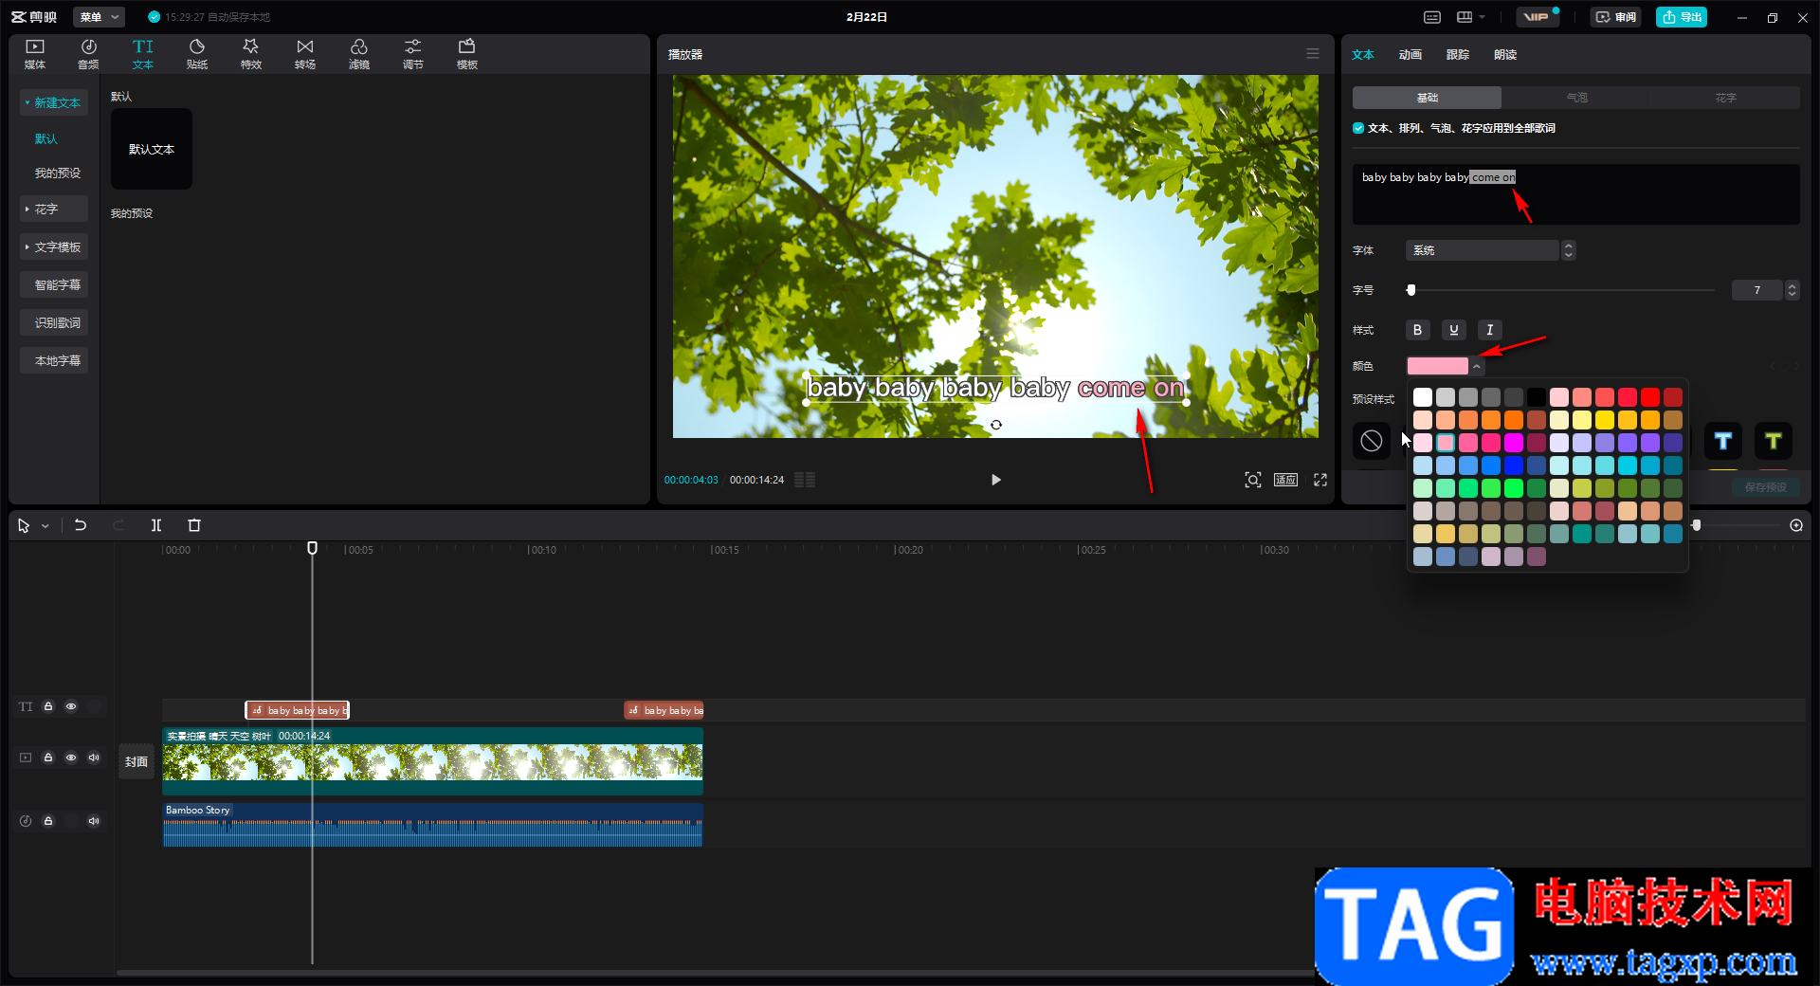Click the grid icon beside the timecode
The height and width of the screenshot is (986, 1820).
pyautogui.click(x=805, y=480)
